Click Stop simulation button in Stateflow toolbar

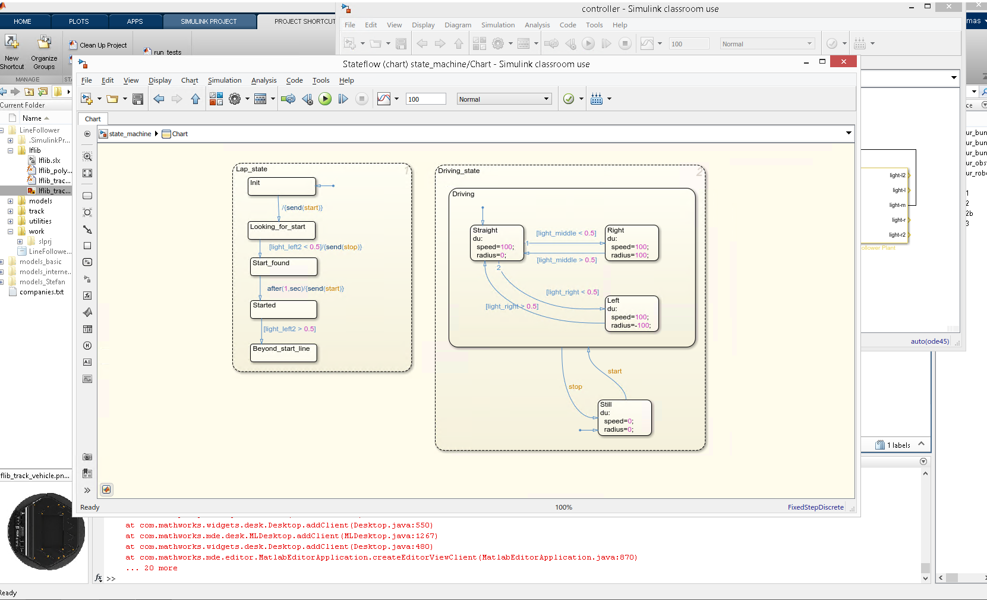click(361, 99)
